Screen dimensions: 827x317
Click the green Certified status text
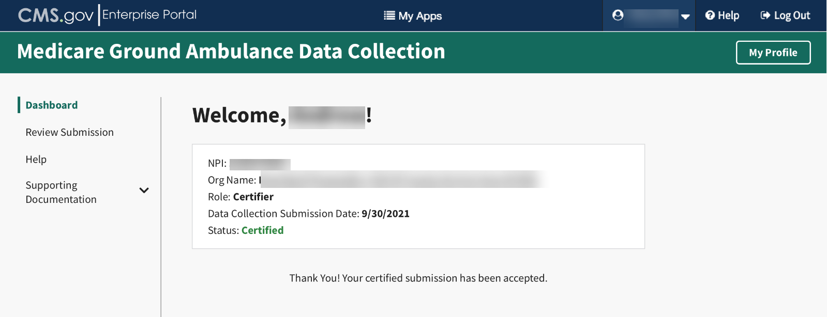(x=262, y=230)
